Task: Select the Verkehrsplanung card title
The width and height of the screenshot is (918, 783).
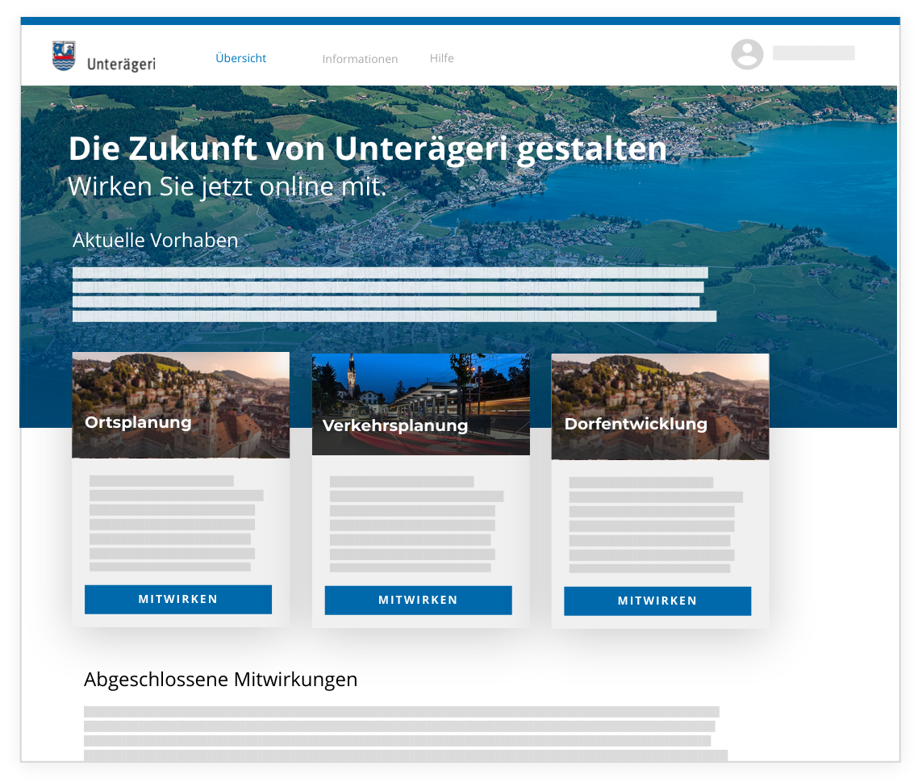Action: (394, 426)
